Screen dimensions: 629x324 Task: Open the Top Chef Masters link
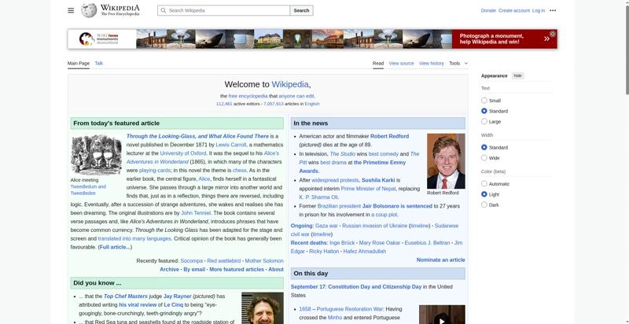(126, 296)
